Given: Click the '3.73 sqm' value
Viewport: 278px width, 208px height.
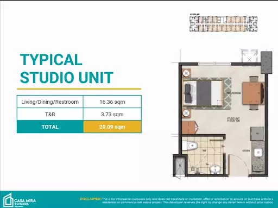Looking at the screenshot, I should 112,114.
